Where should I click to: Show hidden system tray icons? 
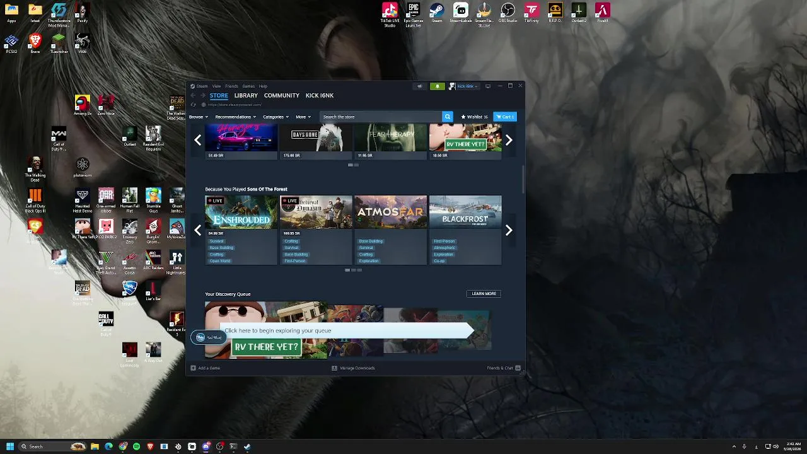pyautogui.click(x=734, y=446)
